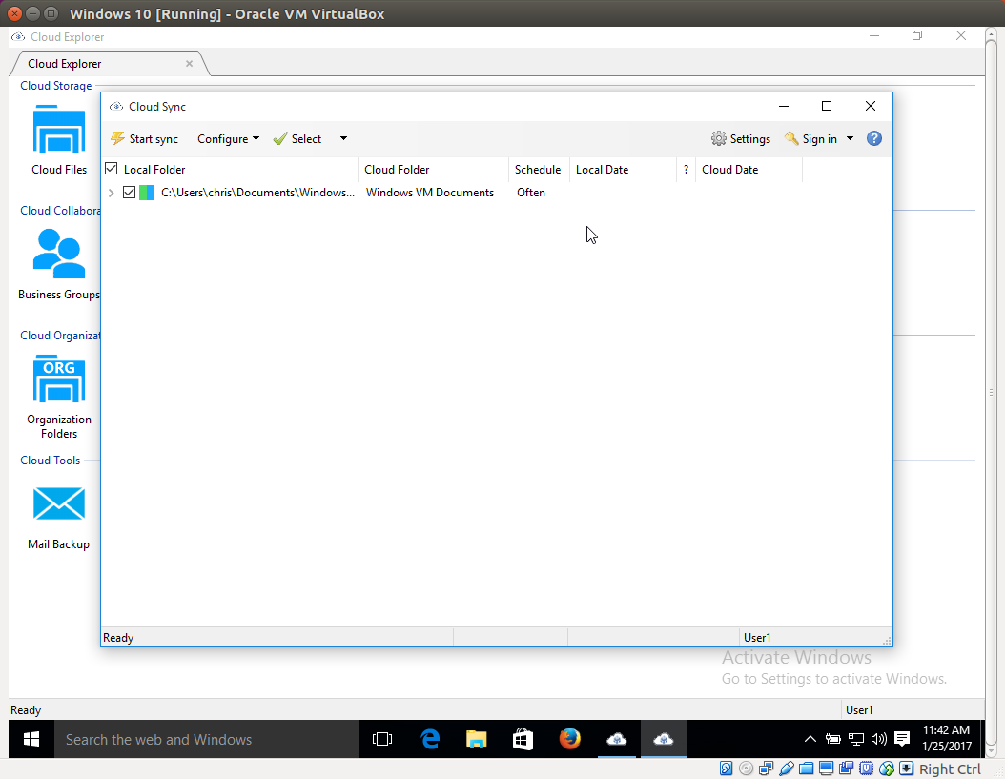Open the Sign in dropdown arrow
This screenshot has height=779, width=1005.
click(850, 138)
